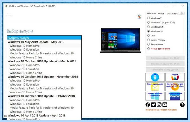Open the Инструменты для работы с ISO tile
This screenshot has width=190, height=122.
click(x=175, y=87)
